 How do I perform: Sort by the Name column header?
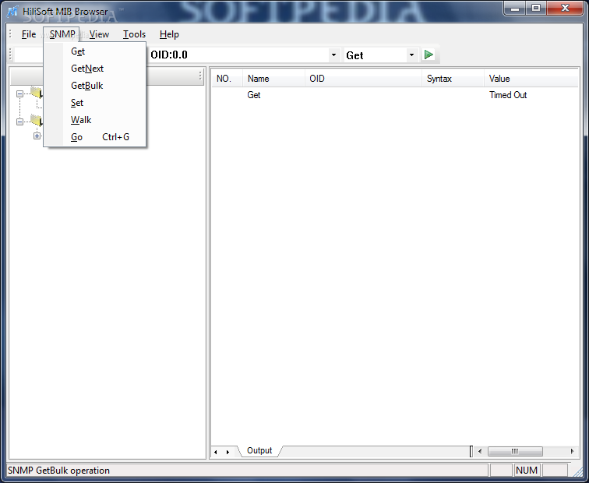273,79
